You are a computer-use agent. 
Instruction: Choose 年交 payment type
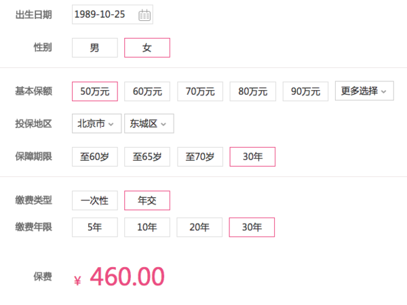click(147, 200)
